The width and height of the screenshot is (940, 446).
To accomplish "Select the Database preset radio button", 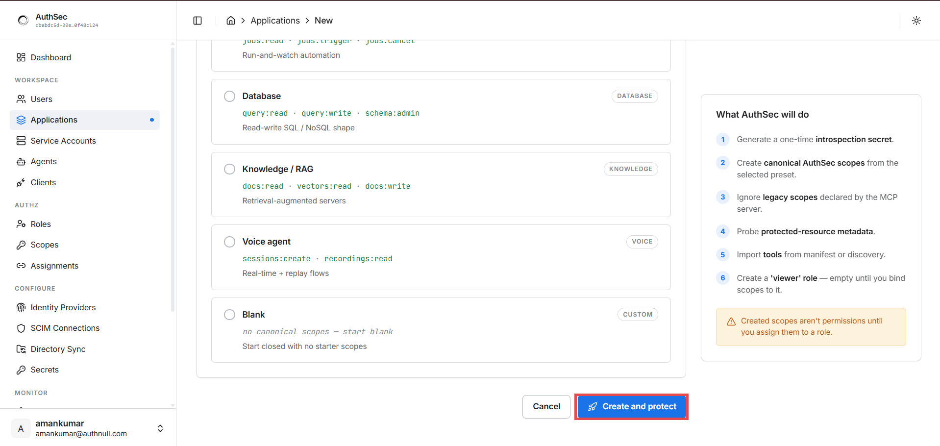I will 229,96.
